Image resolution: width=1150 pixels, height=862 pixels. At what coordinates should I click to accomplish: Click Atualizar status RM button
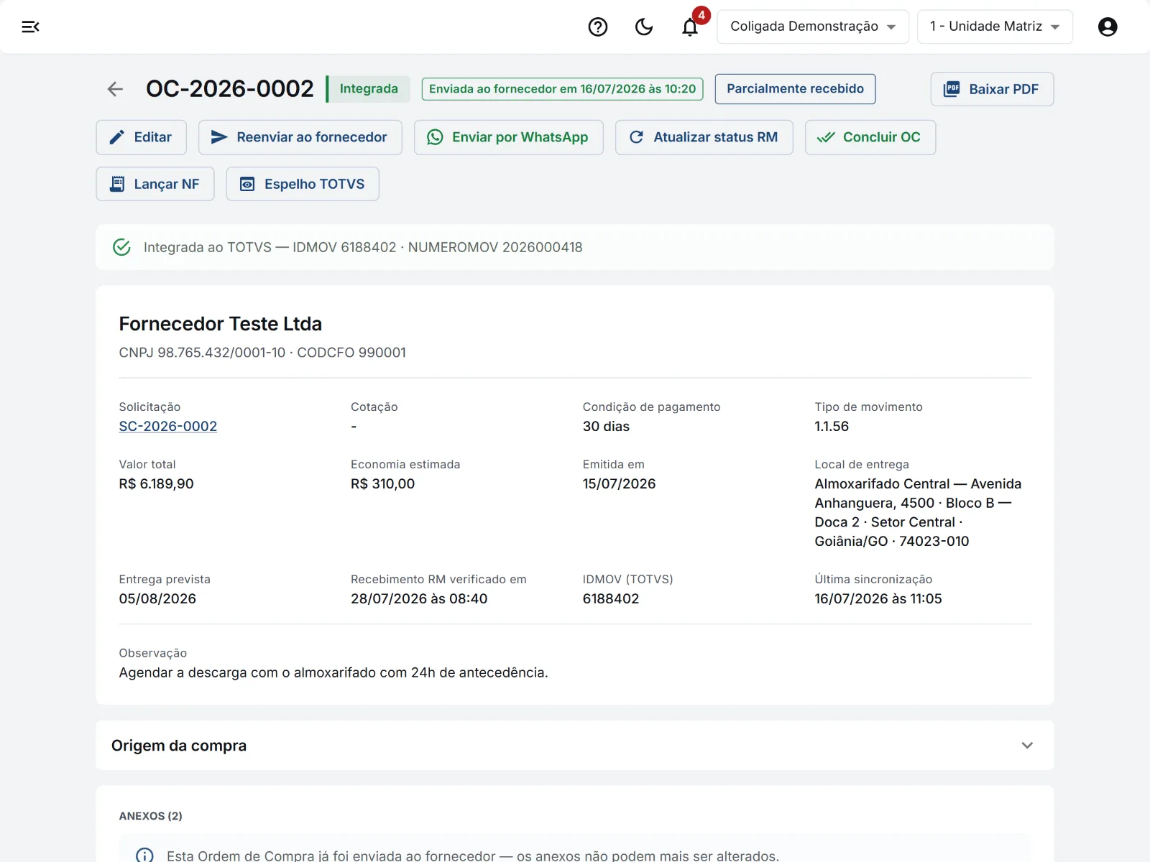(x=704, y=137)
